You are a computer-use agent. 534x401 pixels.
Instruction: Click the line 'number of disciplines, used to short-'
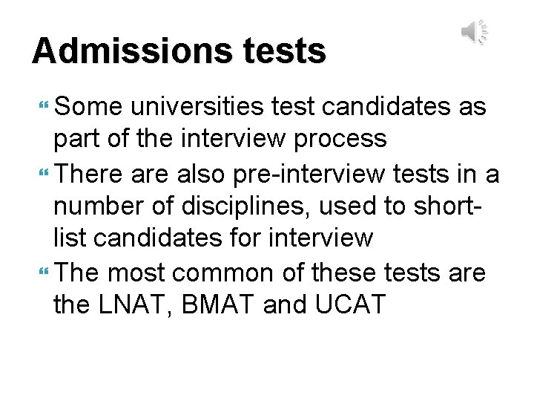(x=268, y=206)
